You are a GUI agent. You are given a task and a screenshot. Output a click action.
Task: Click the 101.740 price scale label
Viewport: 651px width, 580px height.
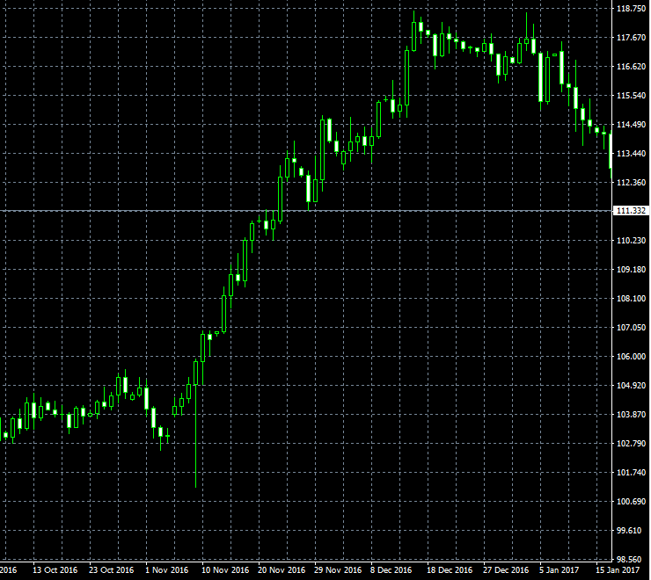631,473
